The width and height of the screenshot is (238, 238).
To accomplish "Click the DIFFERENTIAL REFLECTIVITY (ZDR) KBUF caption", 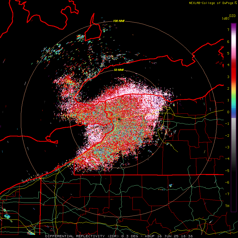I will tap(119, 236).
